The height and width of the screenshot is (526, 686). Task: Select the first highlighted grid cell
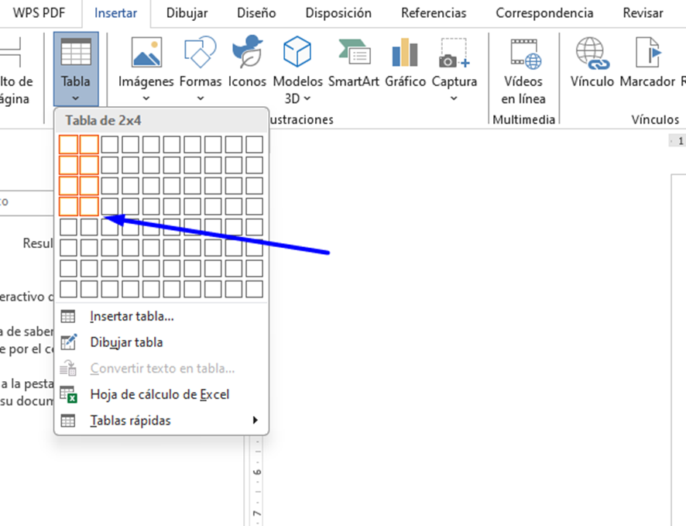click(68, 144)
